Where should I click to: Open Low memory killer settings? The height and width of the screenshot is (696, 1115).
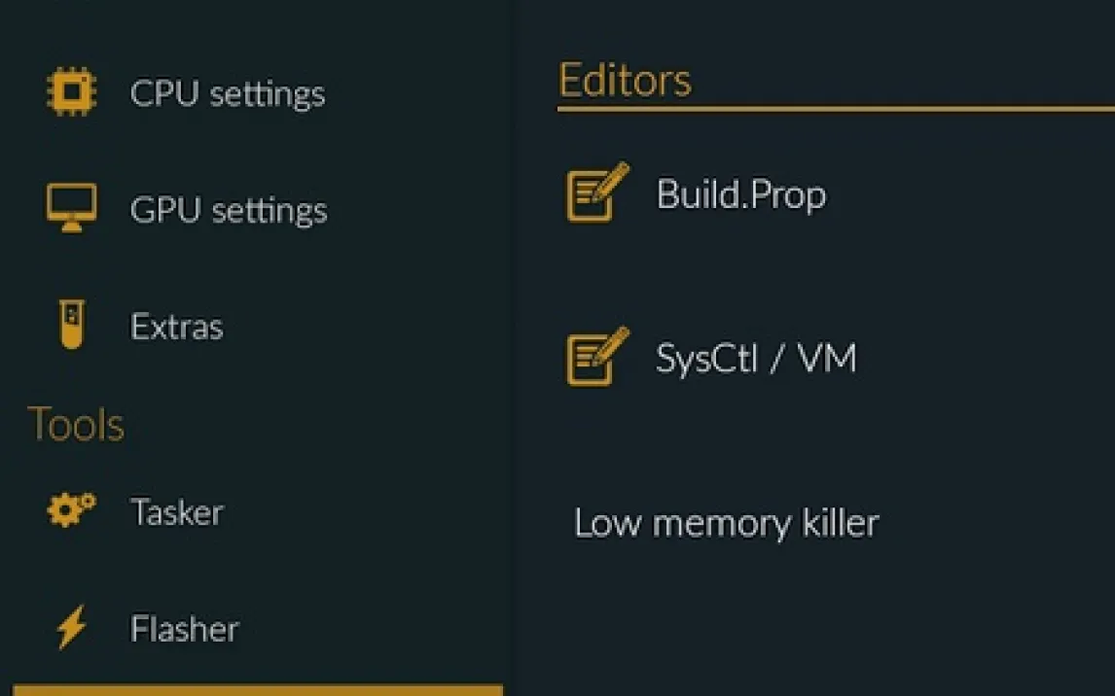727,523
